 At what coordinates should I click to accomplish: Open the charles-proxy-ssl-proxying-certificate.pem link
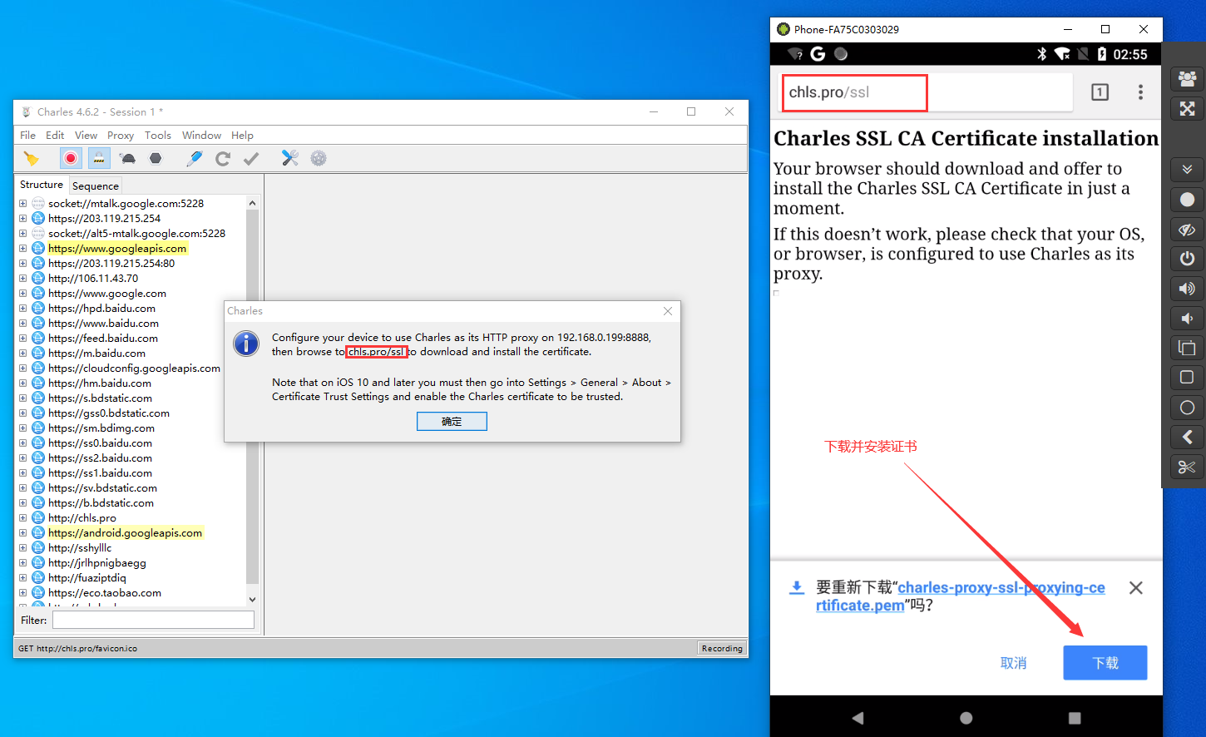point(961,596)
